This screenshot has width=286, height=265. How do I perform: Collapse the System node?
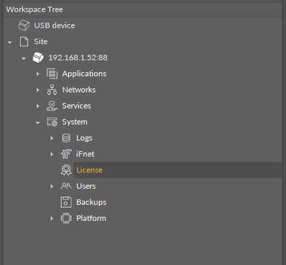coord(38,122)
